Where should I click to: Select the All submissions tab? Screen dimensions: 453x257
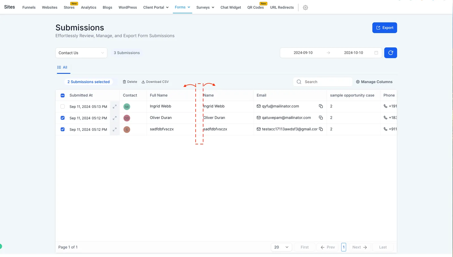[63, 67]
